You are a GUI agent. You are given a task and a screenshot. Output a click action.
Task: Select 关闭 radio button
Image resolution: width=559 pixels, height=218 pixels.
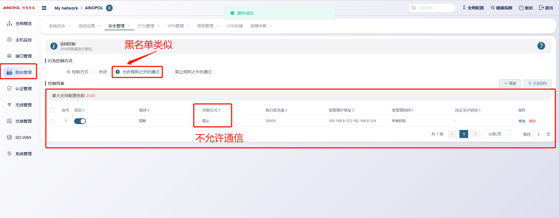coord(94,72)
